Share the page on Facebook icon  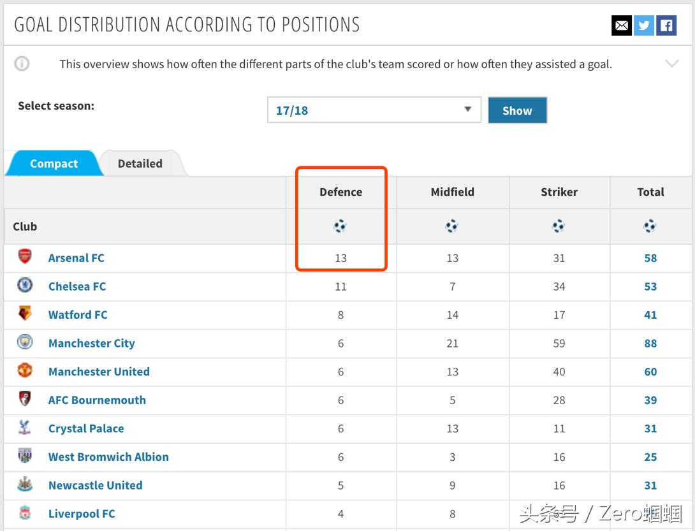tap(666, 25)
